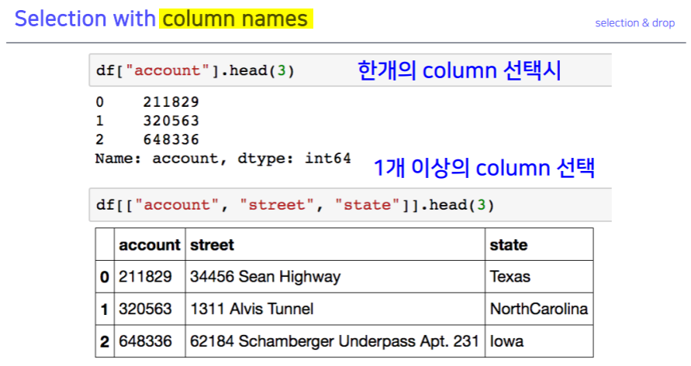The image size is (691, 366).
Task: Click row index '2' in the table
Action: pyautogui.click(x=105, y=341)
